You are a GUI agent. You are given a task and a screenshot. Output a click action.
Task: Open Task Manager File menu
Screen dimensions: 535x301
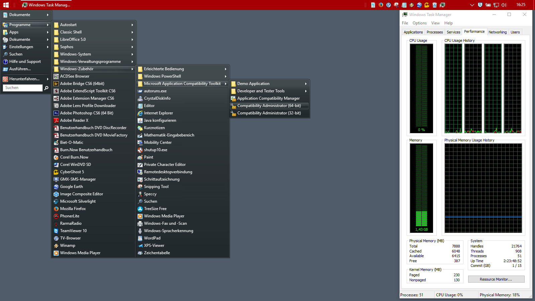405,23
